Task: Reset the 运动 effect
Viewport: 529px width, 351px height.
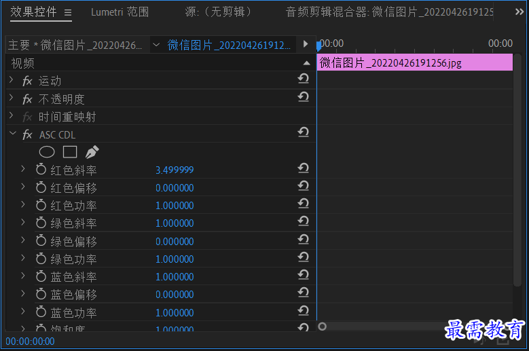Action: [304, 79]
